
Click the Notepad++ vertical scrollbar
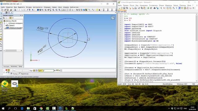(x=196, y=47)
